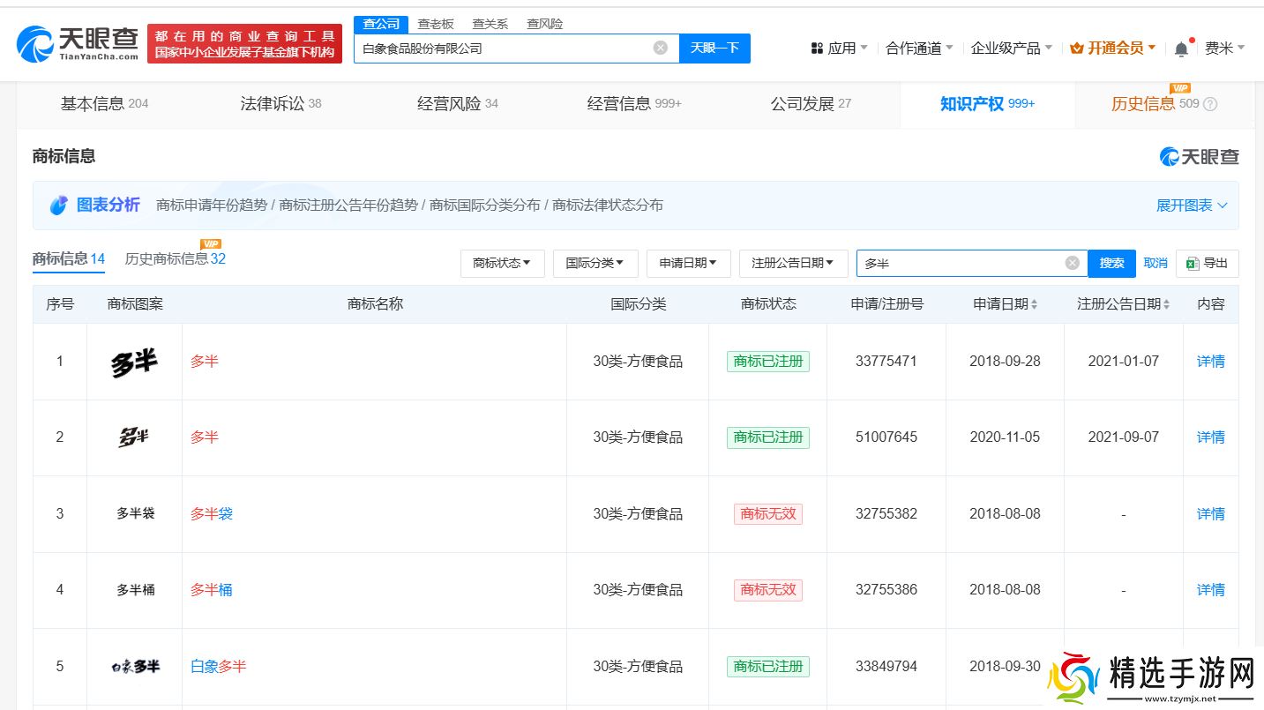
Task: Click the 天眼一下 search button
Action: pos(714,48)
